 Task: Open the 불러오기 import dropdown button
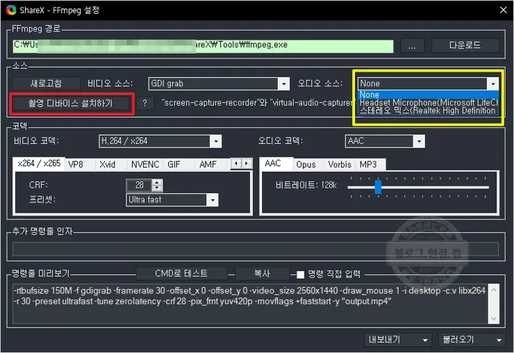tap(472, 340)
